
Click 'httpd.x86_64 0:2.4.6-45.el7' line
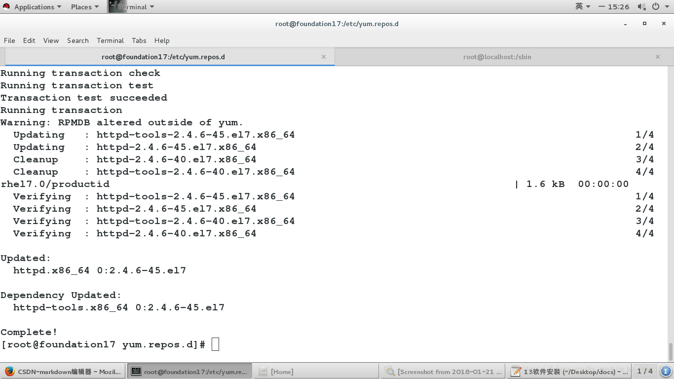pos(100,270)
